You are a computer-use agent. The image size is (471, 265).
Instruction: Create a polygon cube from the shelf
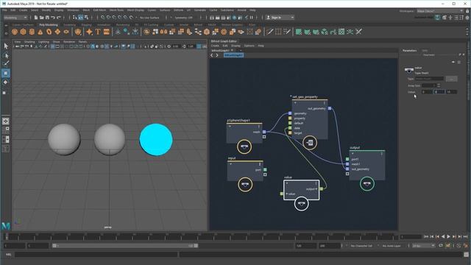tap(23, 32)
